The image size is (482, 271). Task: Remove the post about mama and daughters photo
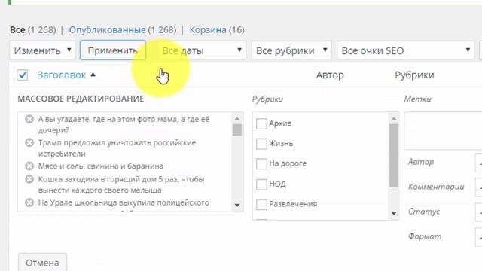click(x=29, y=119)
